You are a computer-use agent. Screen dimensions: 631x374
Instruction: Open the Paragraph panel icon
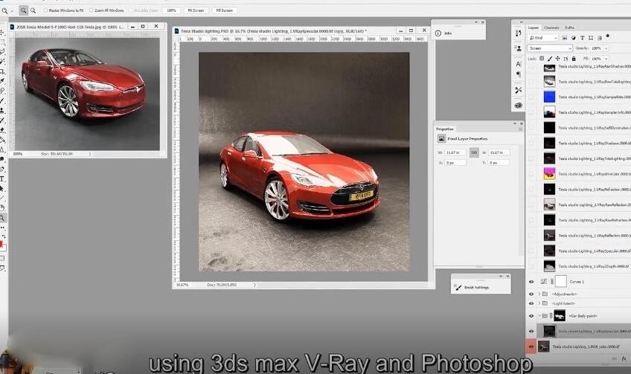(x=519, y=74)
